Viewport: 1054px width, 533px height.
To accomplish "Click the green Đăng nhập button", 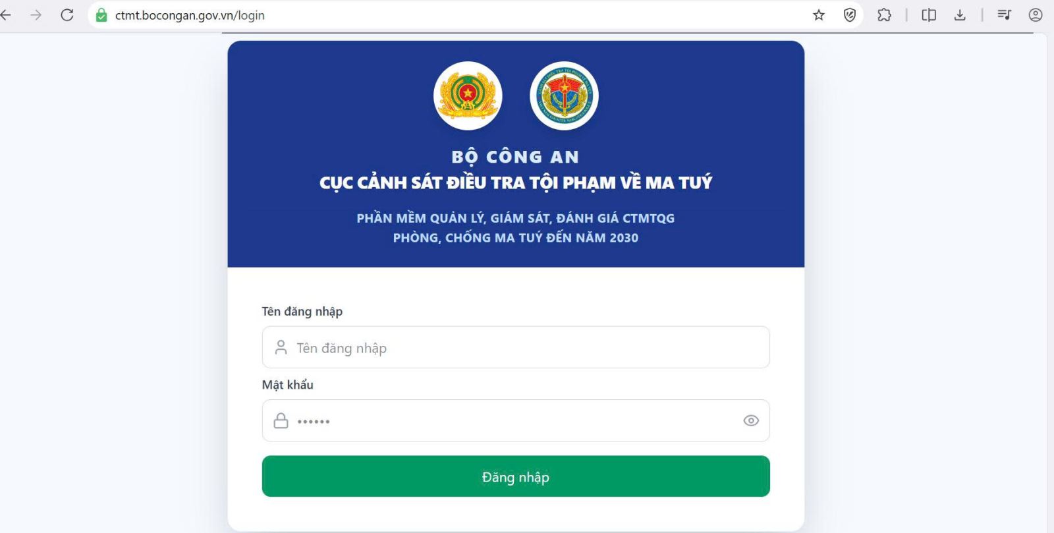I will (x=516, y=476).
